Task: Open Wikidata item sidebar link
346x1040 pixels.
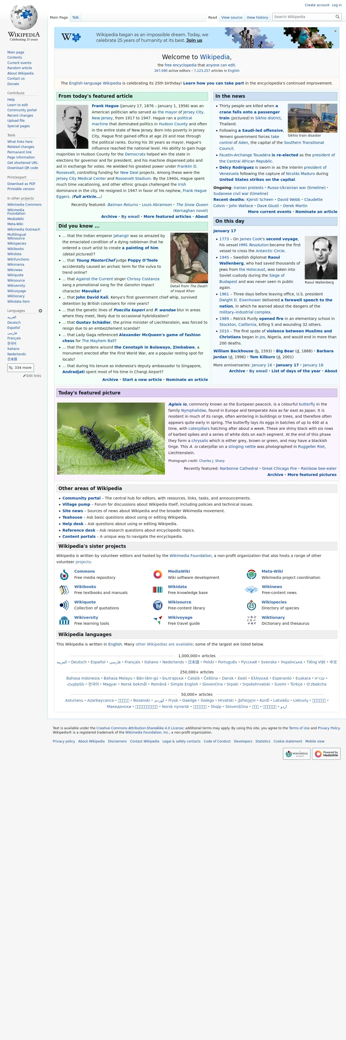Action: click(18, 302)
